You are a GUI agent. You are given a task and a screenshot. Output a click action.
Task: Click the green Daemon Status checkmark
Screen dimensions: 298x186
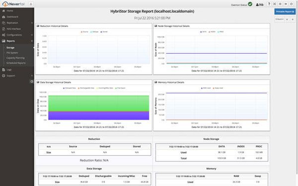pos(250,4)
